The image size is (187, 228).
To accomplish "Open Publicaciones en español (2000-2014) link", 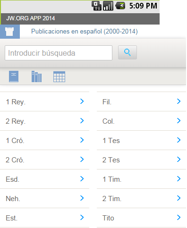I will [x=85, y=32].
